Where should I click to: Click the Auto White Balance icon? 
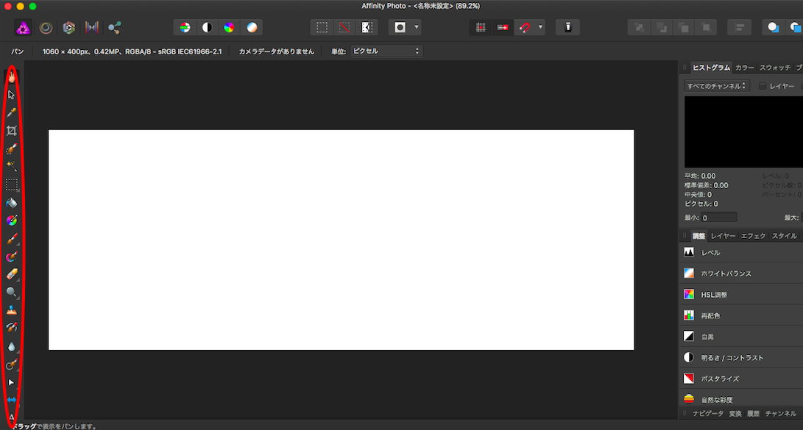click(252, 28)
